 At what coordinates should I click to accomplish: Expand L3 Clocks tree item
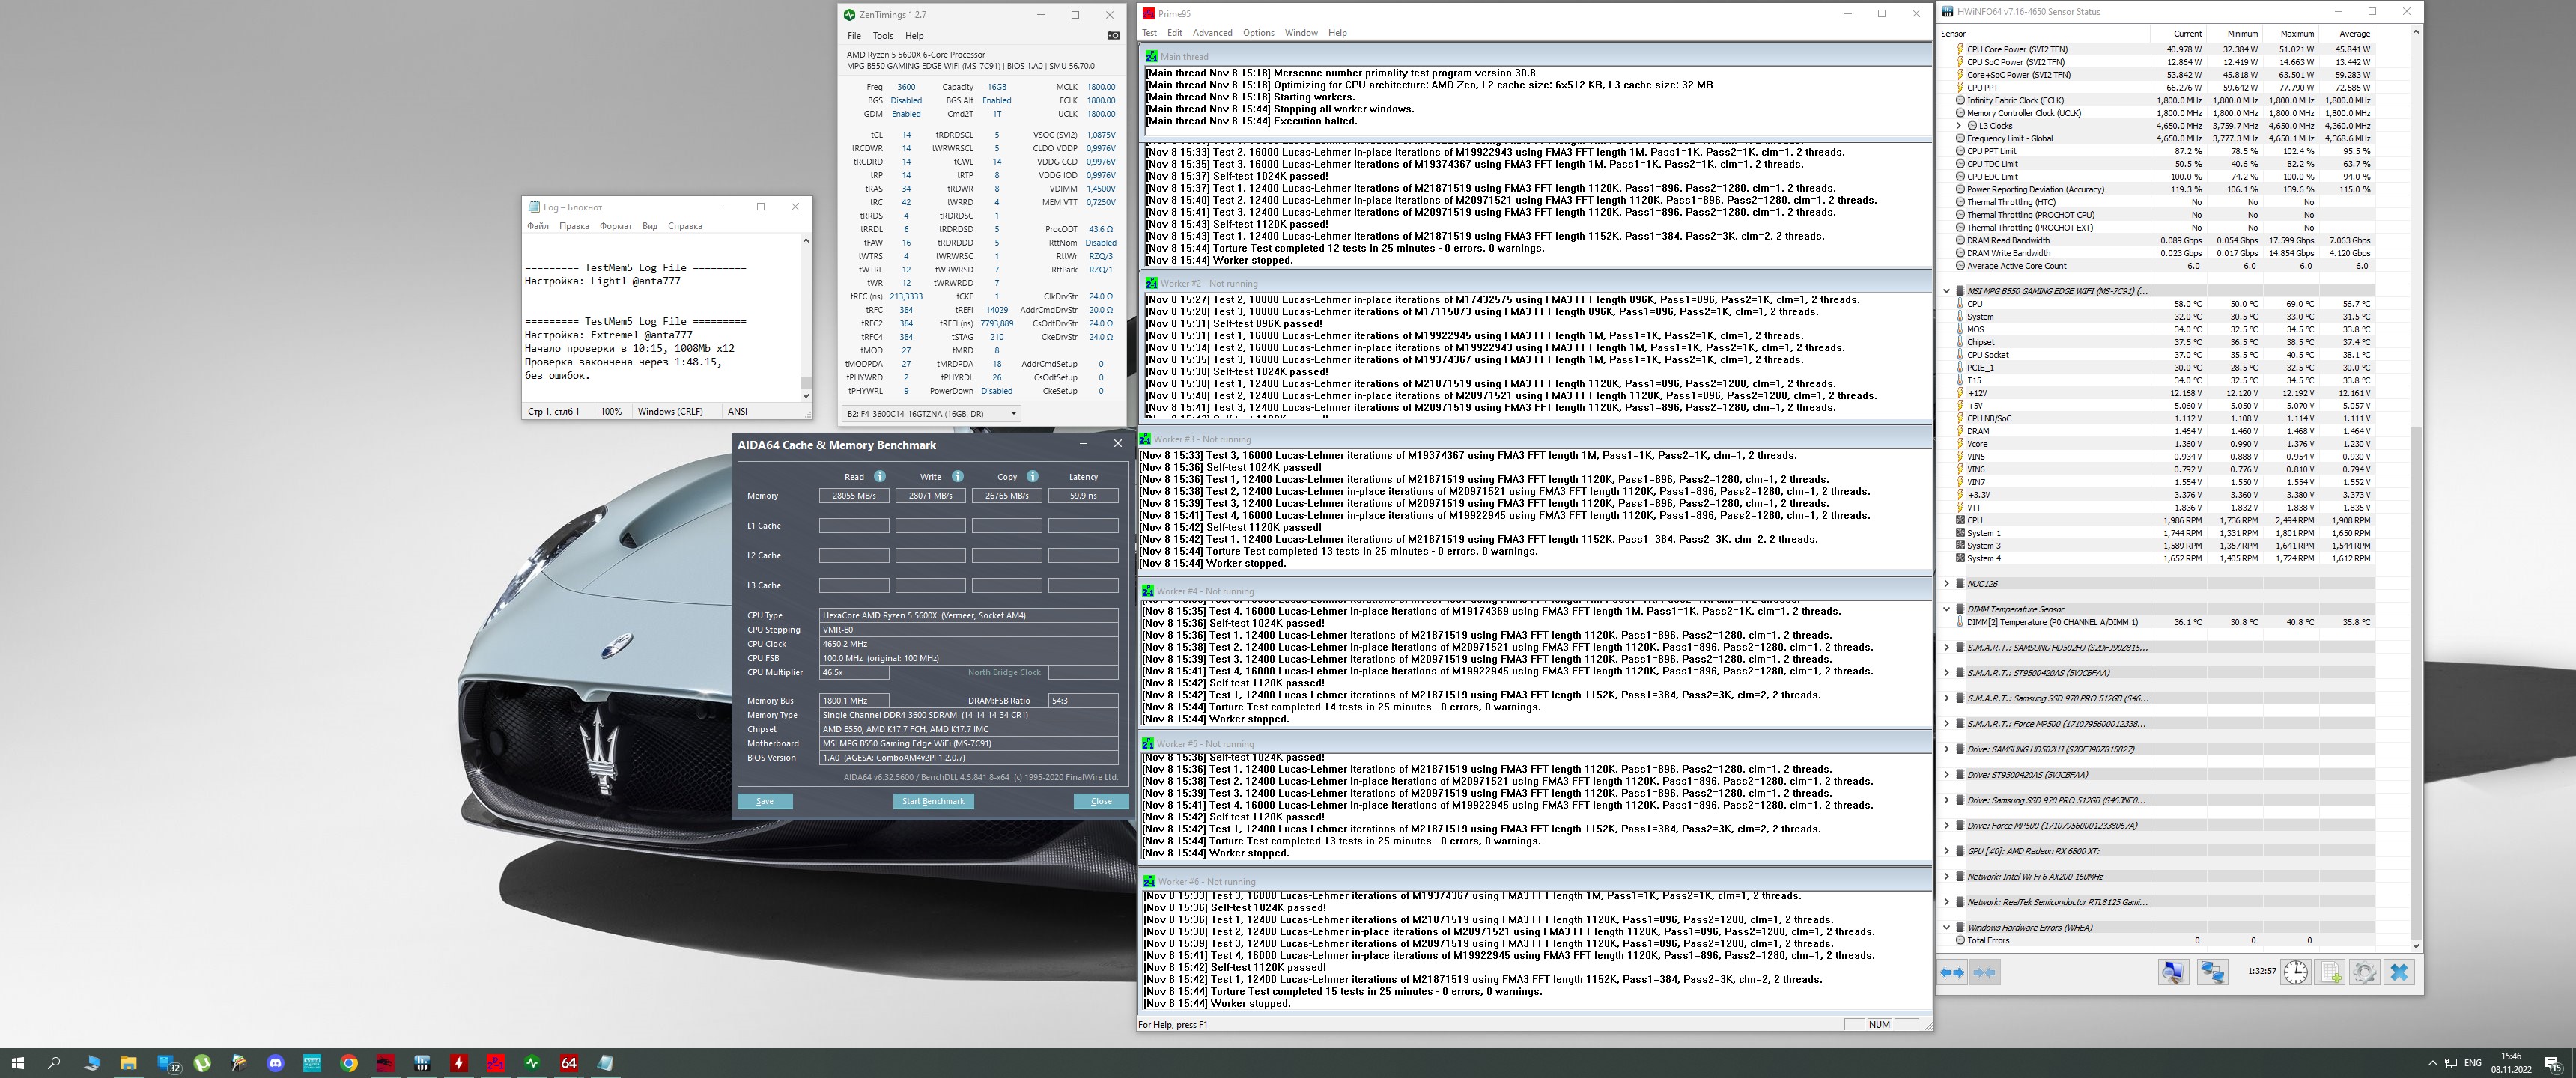(x=1959, y=126)
